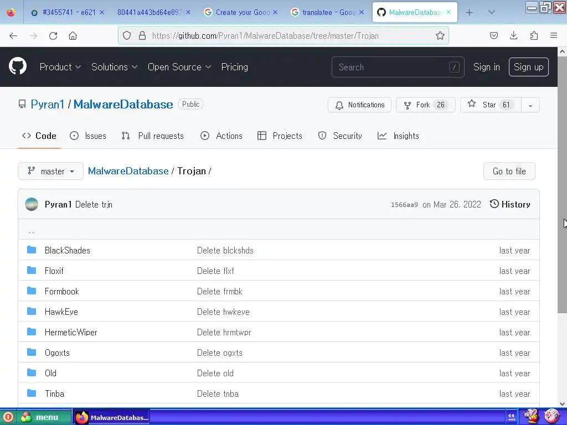Open the Firefox hamburger menu
This screenshot has width=567, height=425.
(554, 35)
